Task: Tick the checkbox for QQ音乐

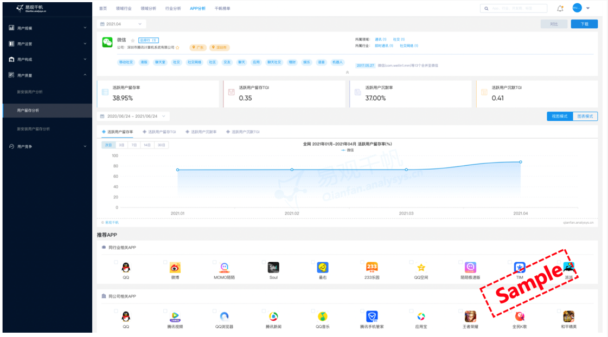Action: [313, 312]
